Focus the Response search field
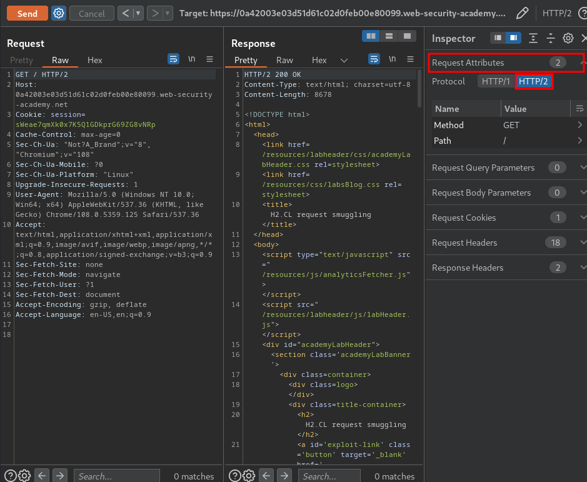The image size is (587, 482). pyautogui.click(x=329, y=476)
